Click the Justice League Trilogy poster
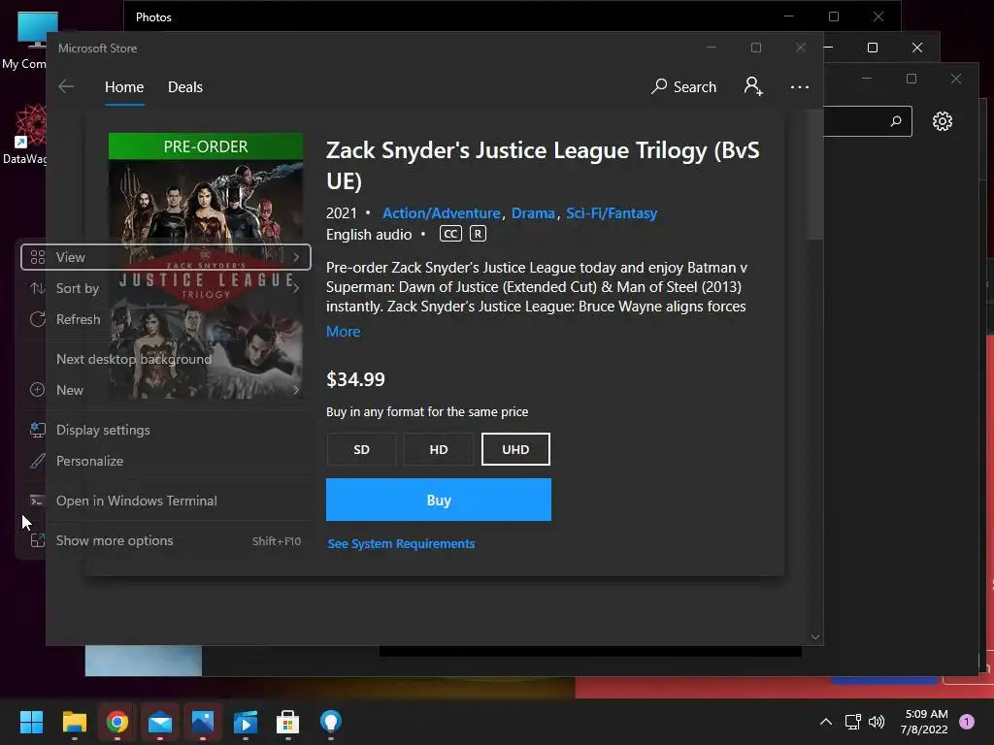 [206, 266]
